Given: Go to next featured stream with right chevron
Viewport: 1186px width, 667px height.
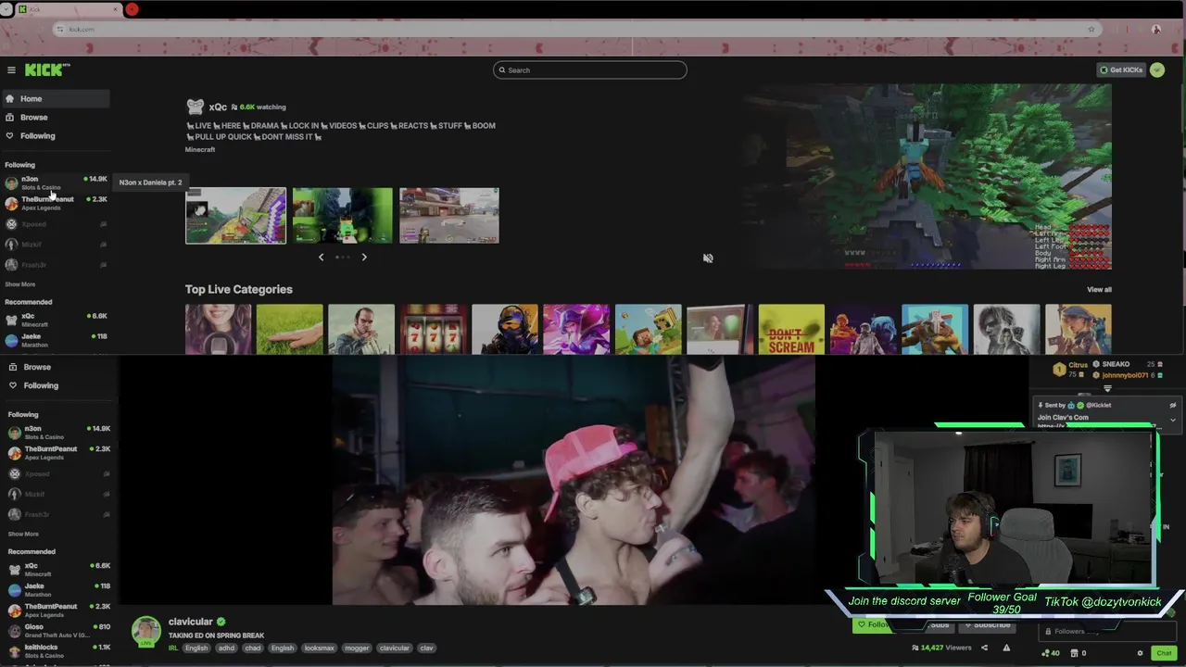Looking at the screenshot, I should coord(364,257).
